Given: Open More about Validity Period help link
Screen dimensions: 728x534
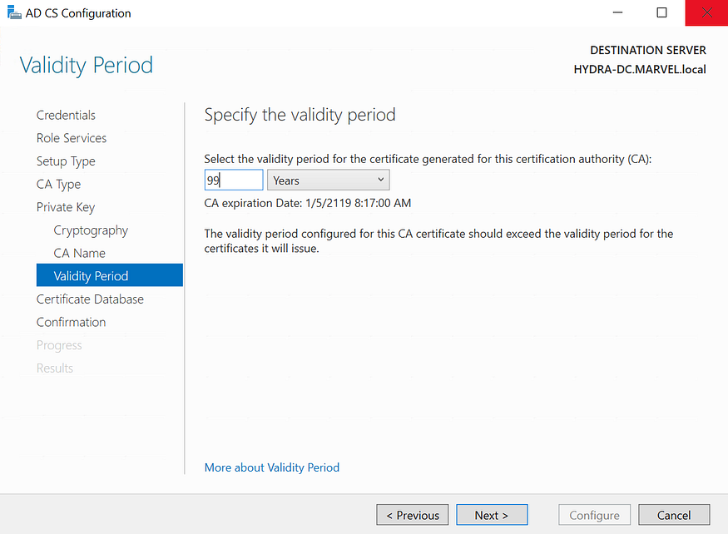Looking at the screenshot, I should click(271, 467).
